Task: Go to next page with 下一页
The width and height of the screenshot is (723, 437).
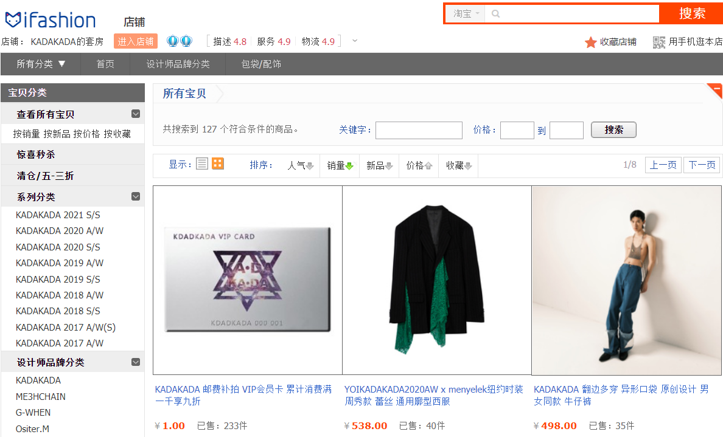Action: 702,165
